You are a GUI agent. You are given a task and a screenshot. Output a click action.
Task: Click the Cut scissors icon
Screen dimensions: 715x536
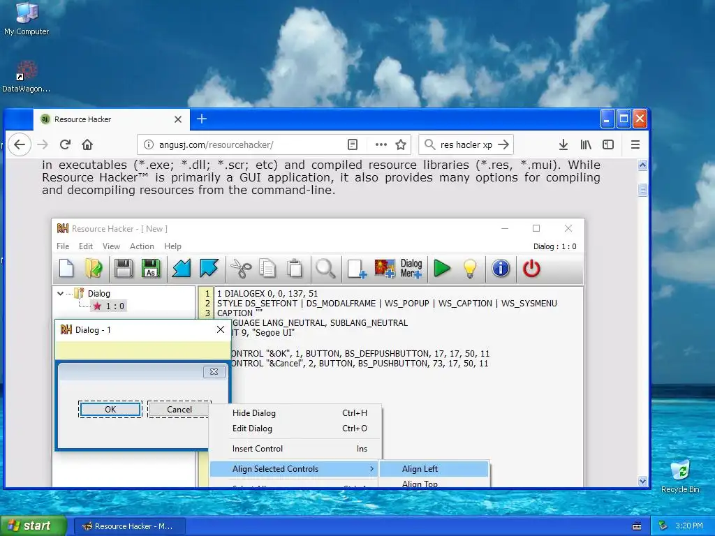point(241,269)
